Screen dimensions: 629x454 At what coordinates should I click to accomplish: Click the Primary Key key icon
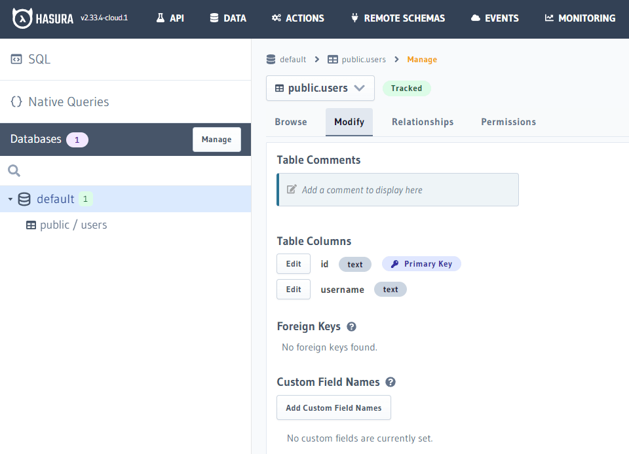tap(394, 264)
